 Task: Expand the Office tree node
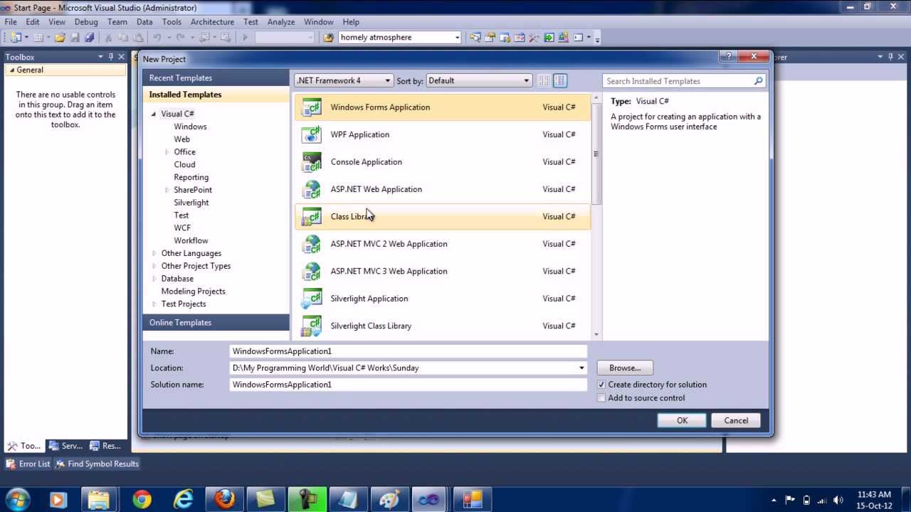coord(167,152)
